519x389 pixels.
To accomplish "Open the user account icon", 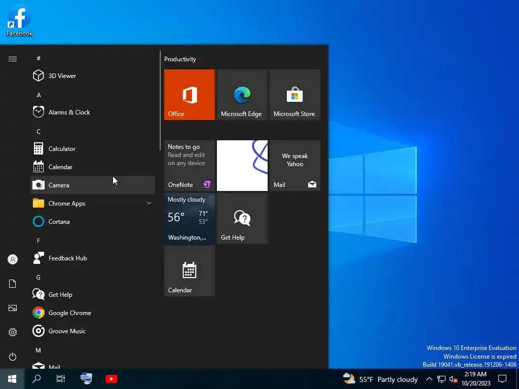I will (13, 259).
